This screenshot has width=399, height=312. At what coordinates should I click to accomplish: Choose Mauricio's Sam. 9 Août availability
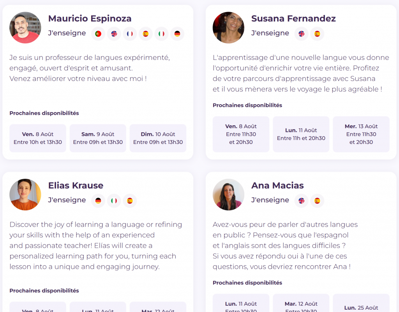tap(98, 138)
